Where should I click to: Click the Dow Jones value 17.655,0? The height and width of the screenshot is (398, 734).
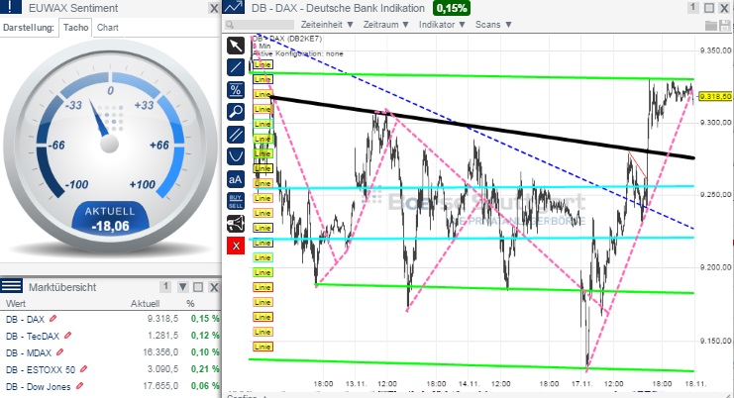pos(160,386)
